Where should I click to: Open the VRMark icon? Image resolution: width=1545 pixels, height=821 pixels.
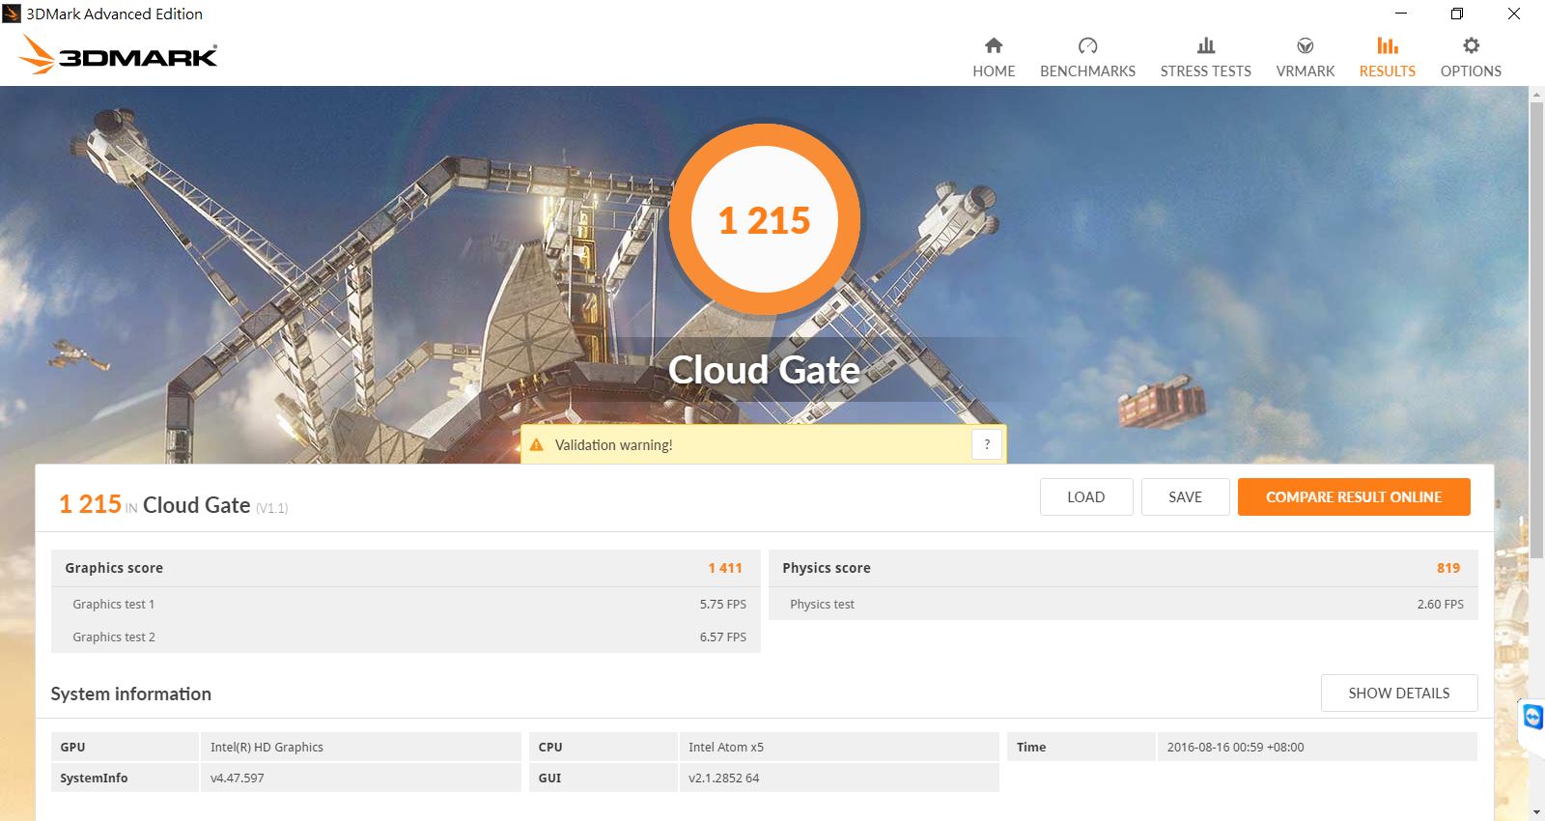click(1306, 45)
